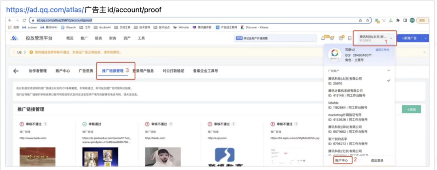Go back using the browser back arrow
The image size is (437, 170).
(10, 20)
